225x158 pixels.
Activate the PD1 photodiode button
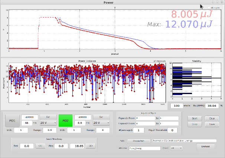tap(12, 120)
